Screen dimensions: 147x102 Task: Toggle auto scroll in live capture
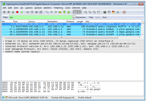79,12
